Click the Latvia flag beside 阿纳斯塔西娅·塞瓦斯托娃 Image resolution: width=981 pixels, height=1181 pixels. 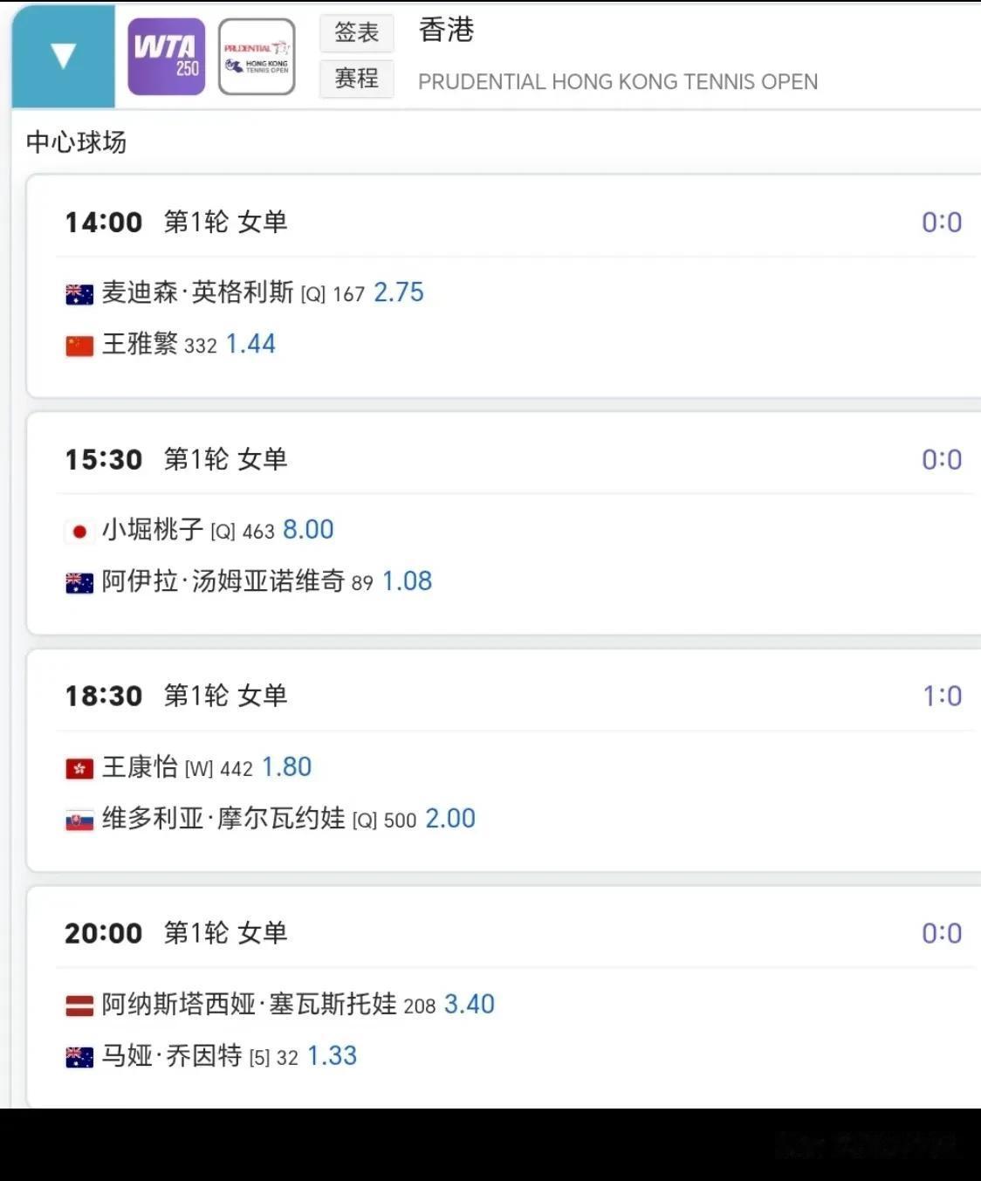[79, 1006]
